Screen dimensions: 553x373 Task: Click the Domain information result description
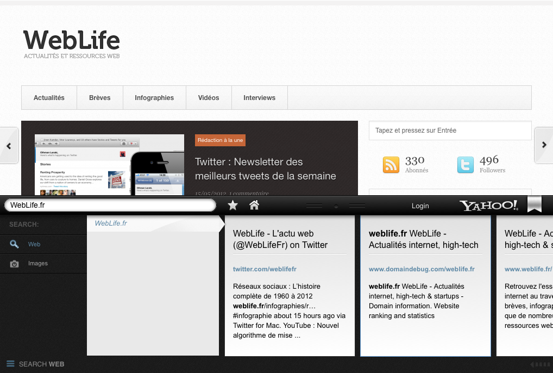coord(417,301)
